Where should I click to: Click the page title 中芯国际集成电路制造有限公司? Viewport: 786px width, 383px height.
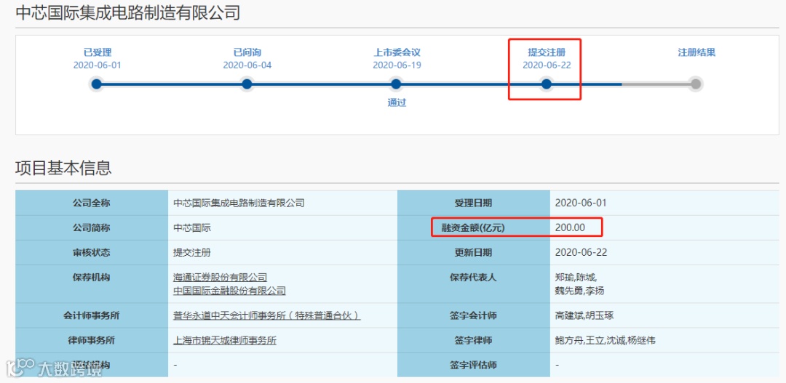click(x=128, y=12)
